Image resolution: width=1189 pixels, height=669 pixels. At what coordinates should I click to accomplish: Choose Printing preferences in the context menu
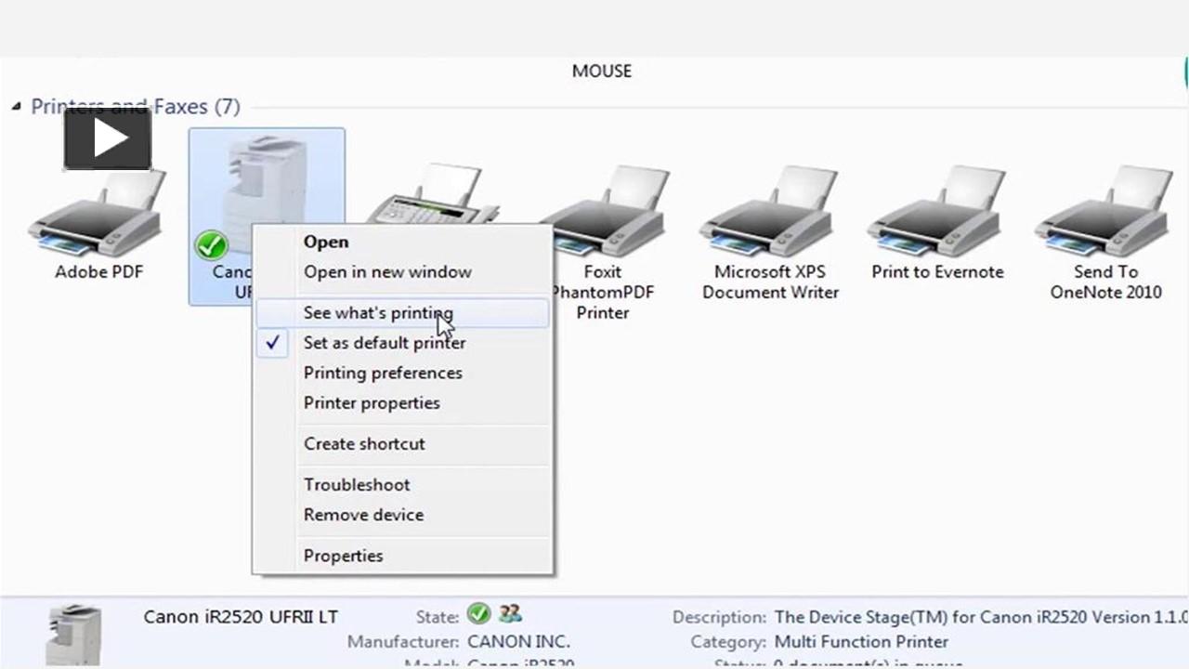tap(383, 373)
